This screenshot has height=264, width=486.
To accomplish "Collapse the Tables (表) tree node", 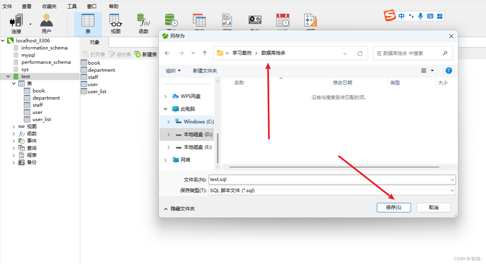I will tap(14, 84).
